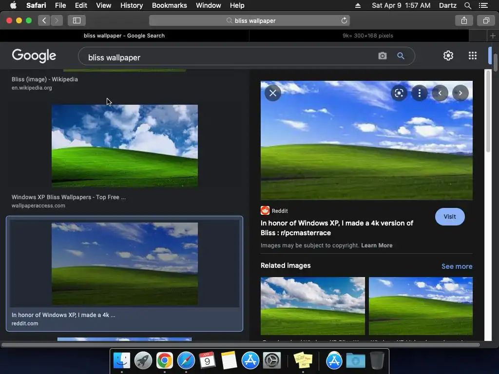Screen dimensions: 499x374
Task: Open the Window menu
Action: [209, 5]
